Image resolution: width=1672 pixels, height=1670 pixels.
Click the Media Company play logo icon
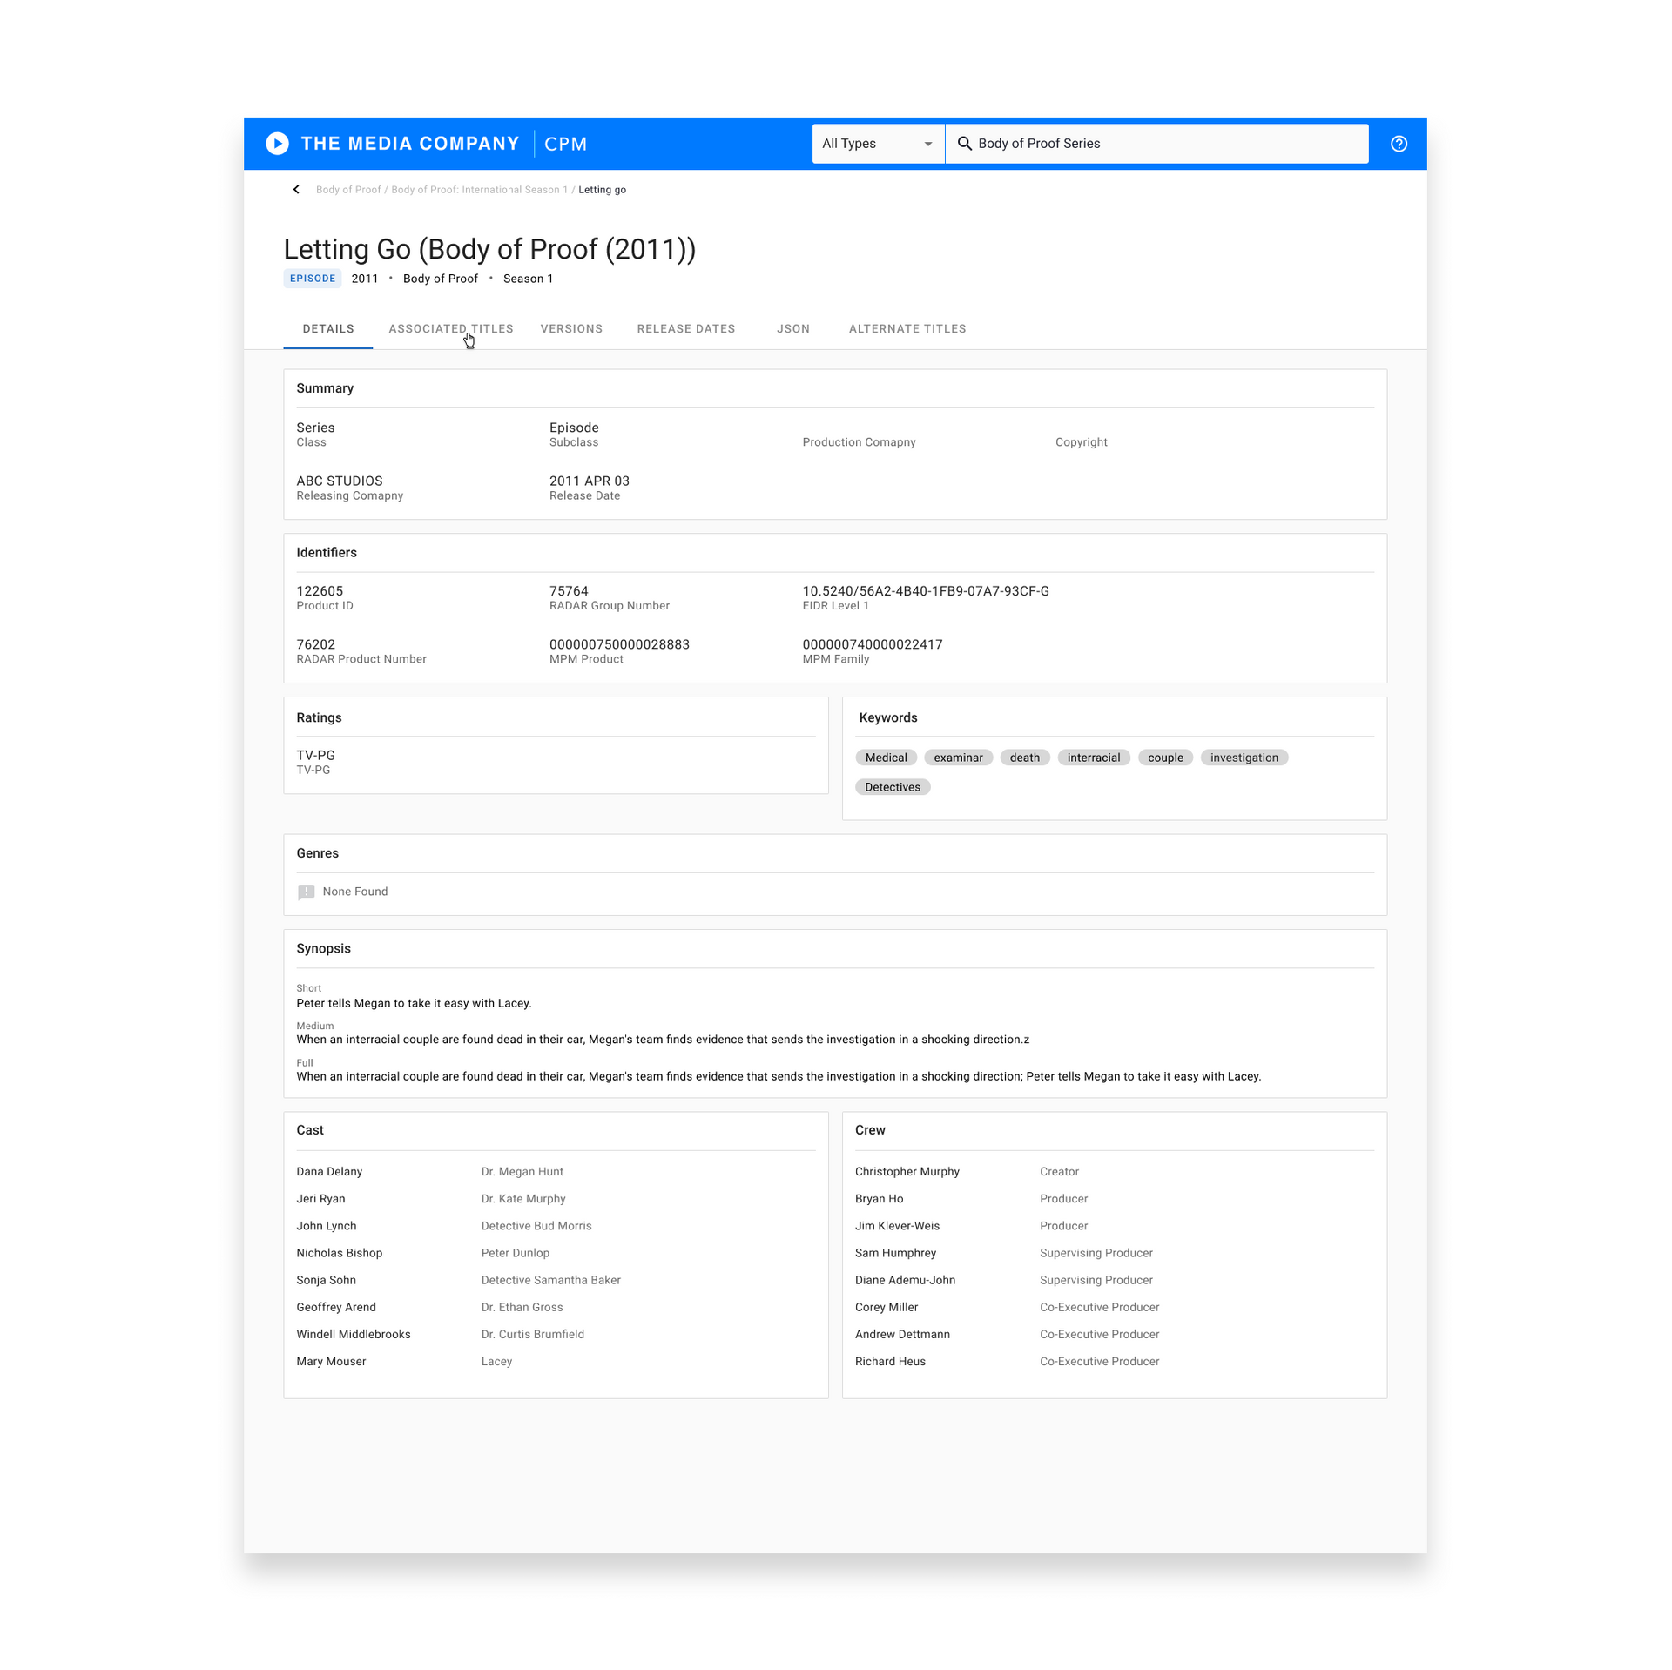coord(277,144)
